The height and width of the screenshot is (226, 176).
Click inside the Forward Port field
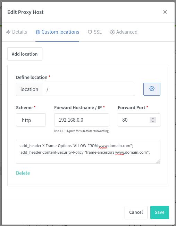coord(135,120)
